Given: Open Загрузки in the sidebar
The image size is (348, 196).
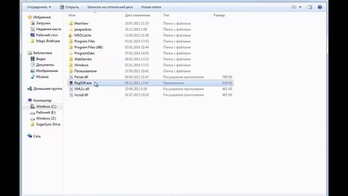Looking at the screenshot, I should tap(43, 23).
